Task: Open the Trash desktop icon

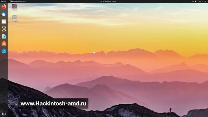Action: pyautogui.click(x=14, y=19)
